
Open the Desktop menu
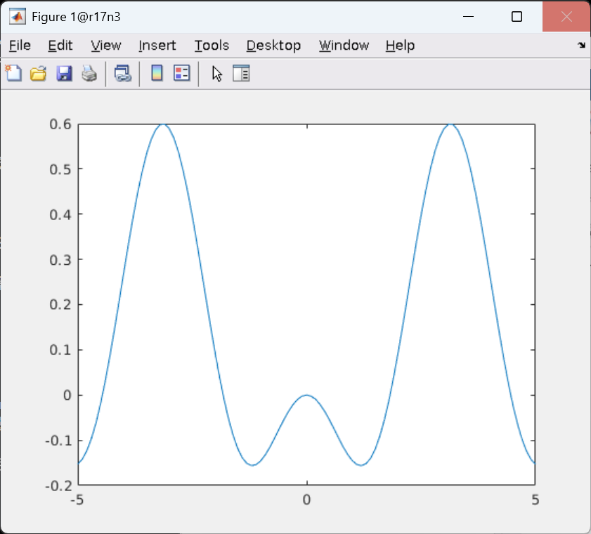tap(273, 46)
